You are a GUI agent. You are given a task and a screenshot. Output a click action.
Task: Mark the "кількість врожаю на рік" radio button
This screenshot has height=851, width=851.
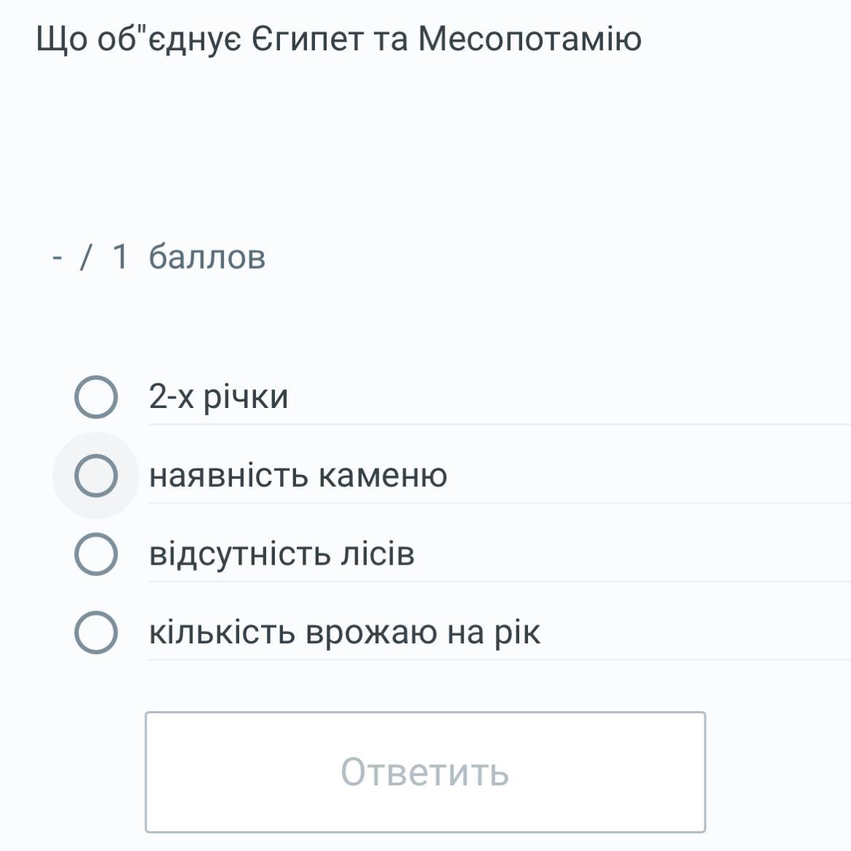[96, 632]
